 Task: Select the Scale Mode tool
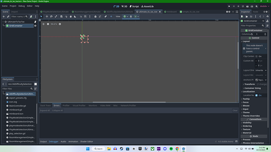(56, 16)
